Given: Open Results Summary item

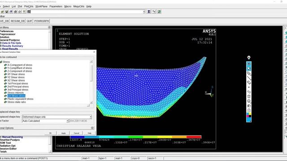Looking at the screenshot, I should tap(13, 46).
